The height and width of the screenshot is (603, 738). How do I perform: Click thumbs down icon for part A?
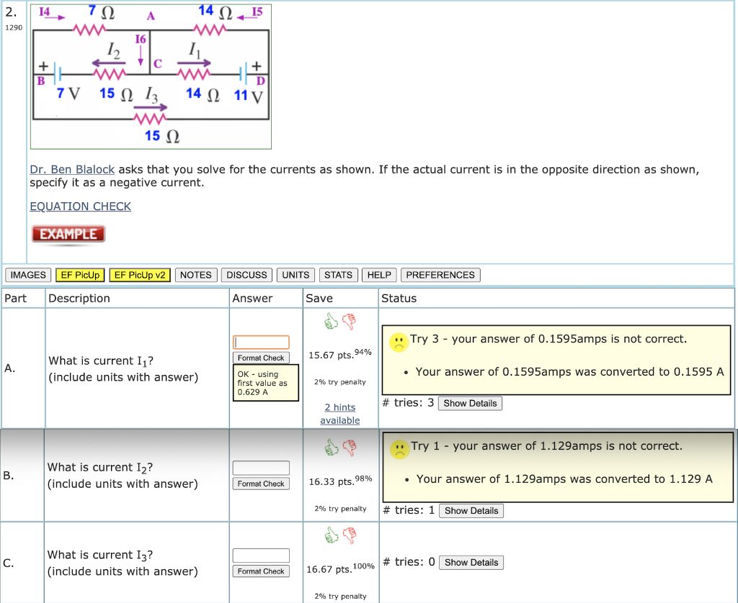(350, 322)
